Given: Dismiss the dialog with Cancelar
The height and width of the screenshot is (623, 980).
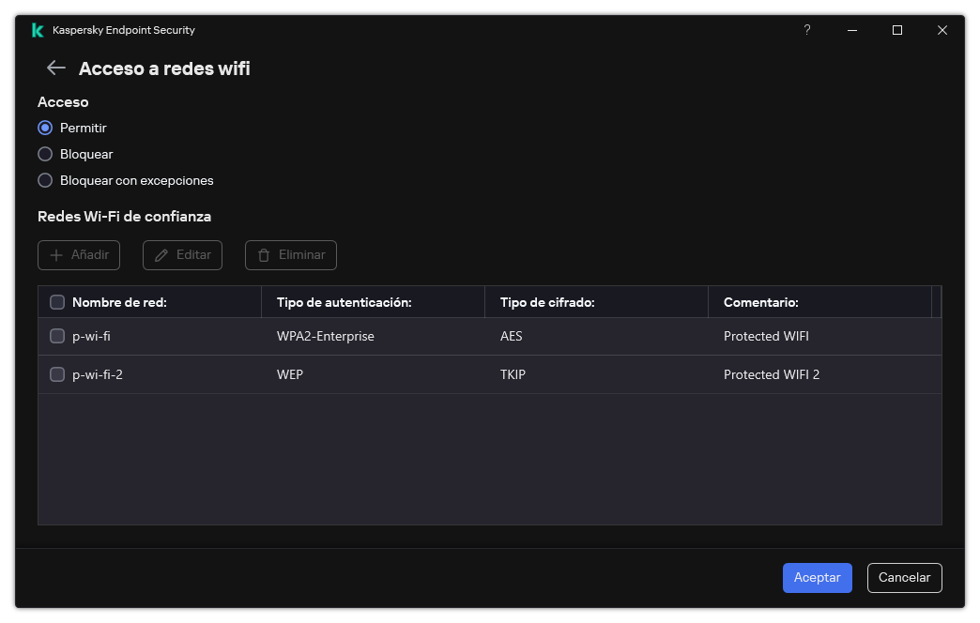Looking at the screenshot, I should [x=903, y=577].
